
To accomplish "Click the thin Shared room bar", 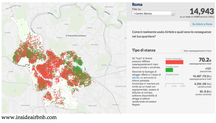I will 166,78.
